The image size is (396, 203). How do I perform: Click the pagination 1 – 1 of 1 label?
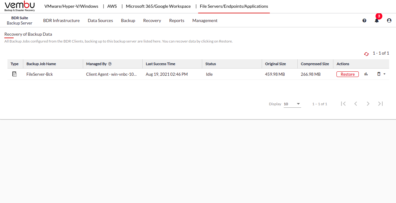pos(320,104)
